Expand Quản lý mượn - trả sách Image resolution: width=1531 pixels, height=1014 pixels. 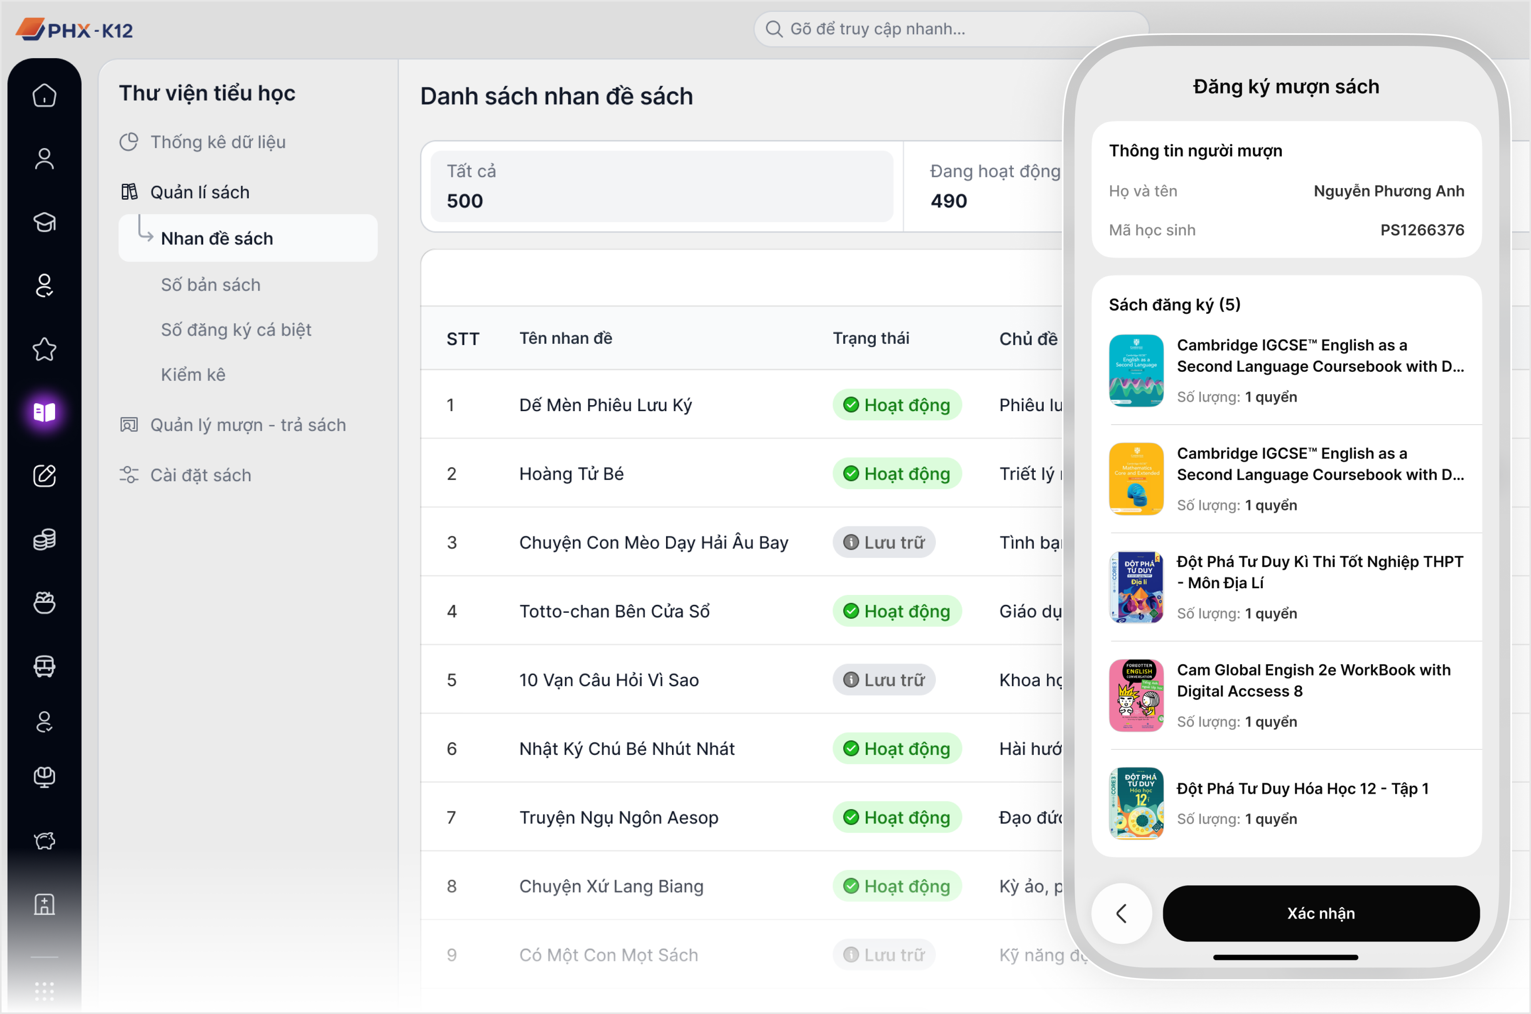tap(248, 425)
